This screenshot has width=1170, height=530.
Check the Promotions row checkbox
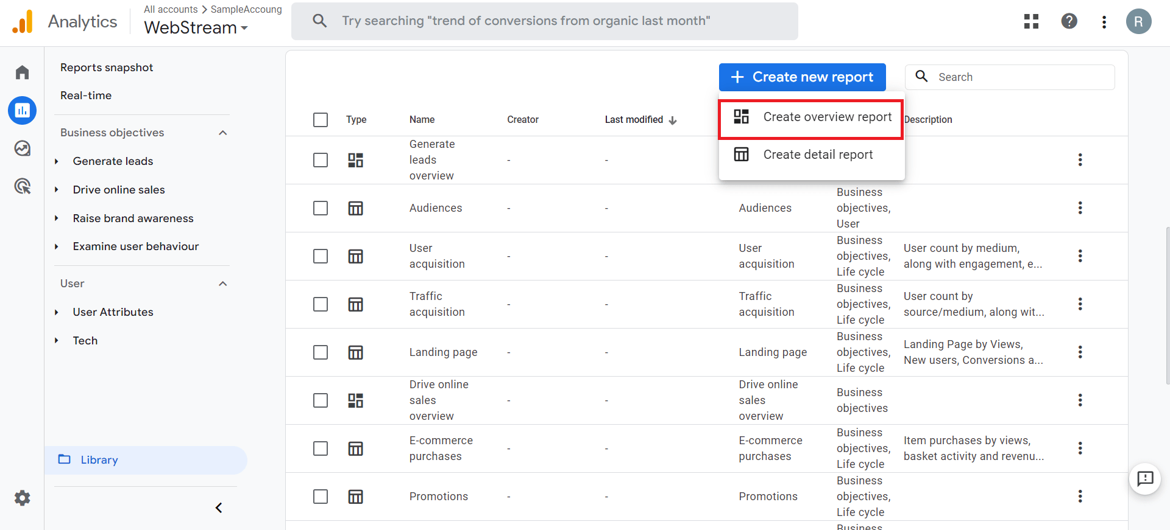[x=321, y=497]
